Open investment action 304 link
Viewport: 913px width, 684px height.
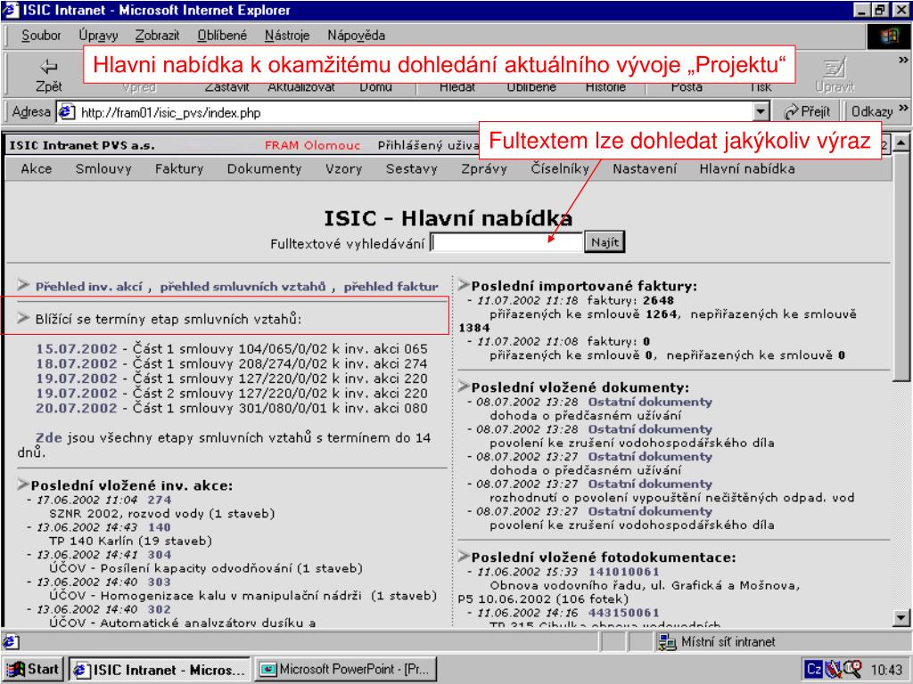[x=159, y=554]
